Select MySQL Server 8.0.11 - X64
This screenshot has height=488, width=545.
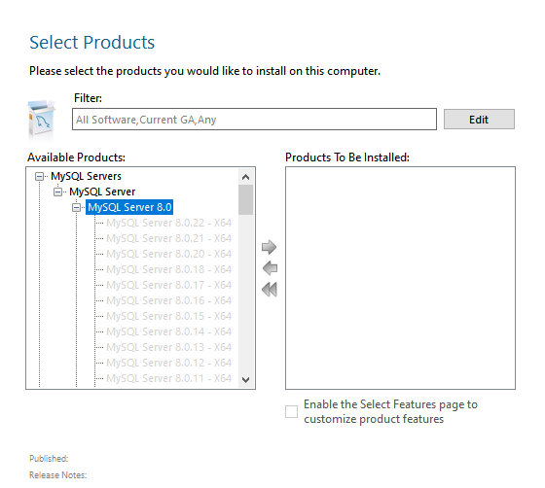click(x=169, y=378)
